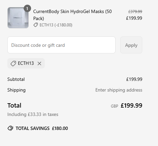Click the quantity badge showing 1
Screen dimensions: 158x146
pos(27,8)
